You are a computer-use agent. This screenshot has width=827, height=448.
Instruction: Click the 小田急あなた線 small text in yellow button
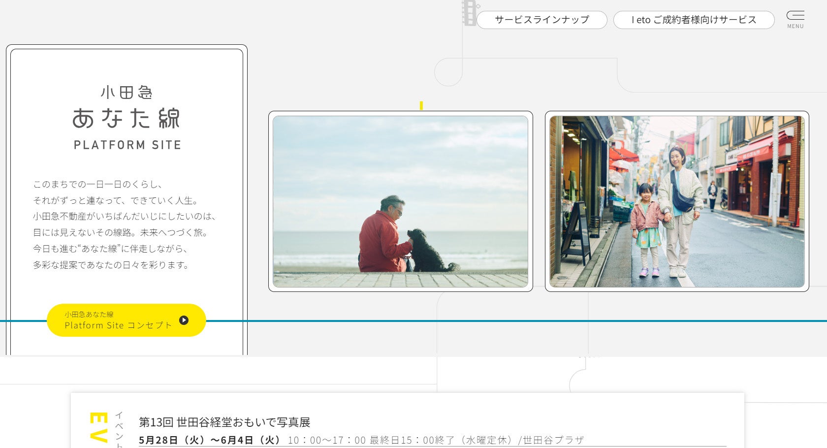pos(89,314)
